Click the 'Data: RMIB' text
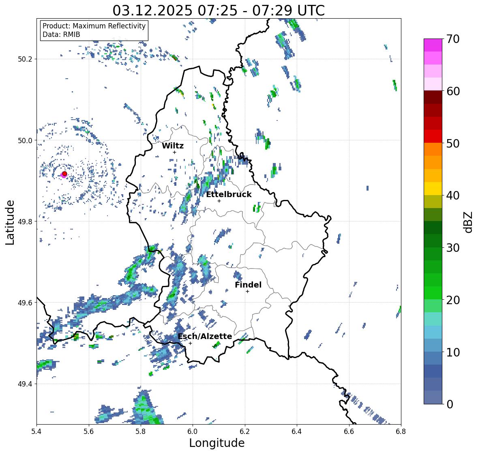 pyautogui.click(x=61, y=34)
